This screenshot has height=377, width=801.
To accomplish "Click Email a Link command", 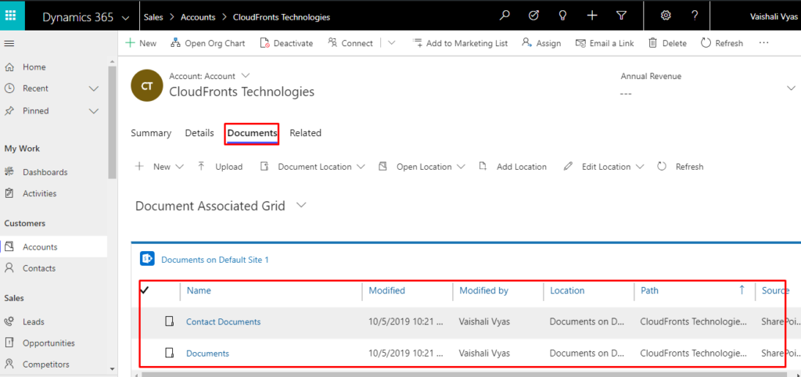I will pos(605,44).
